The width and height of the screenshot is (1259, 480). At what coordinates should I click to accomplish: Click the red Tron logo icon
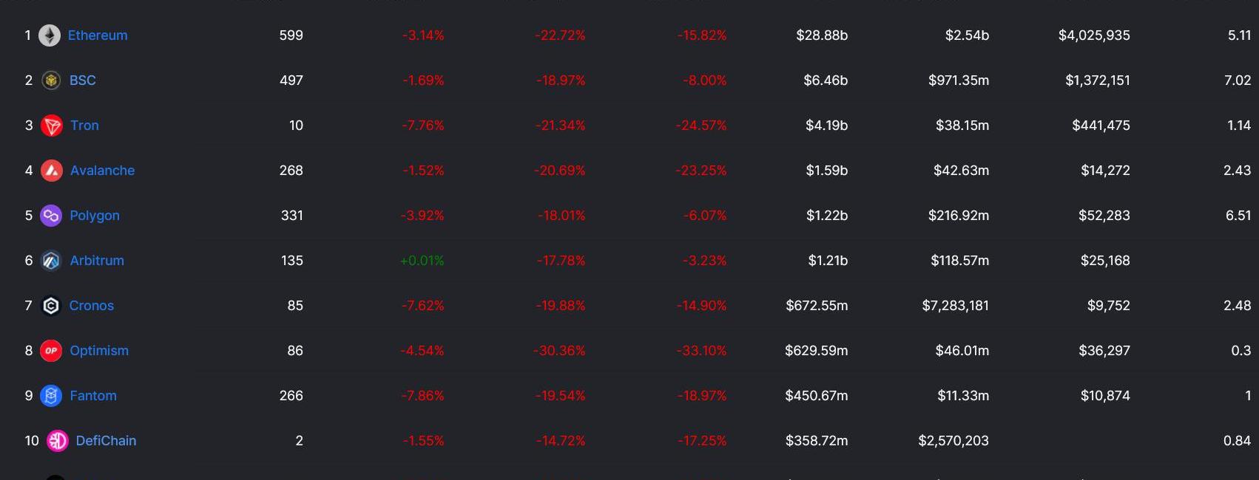coord(52,126)
